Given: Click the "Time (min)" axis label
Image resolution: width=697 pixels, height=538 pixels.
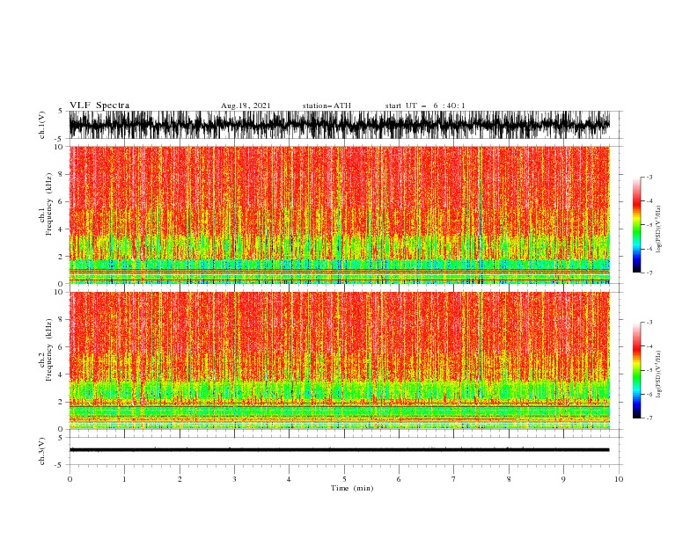Looking at the screenshot, I should click(x=352, y=488).
